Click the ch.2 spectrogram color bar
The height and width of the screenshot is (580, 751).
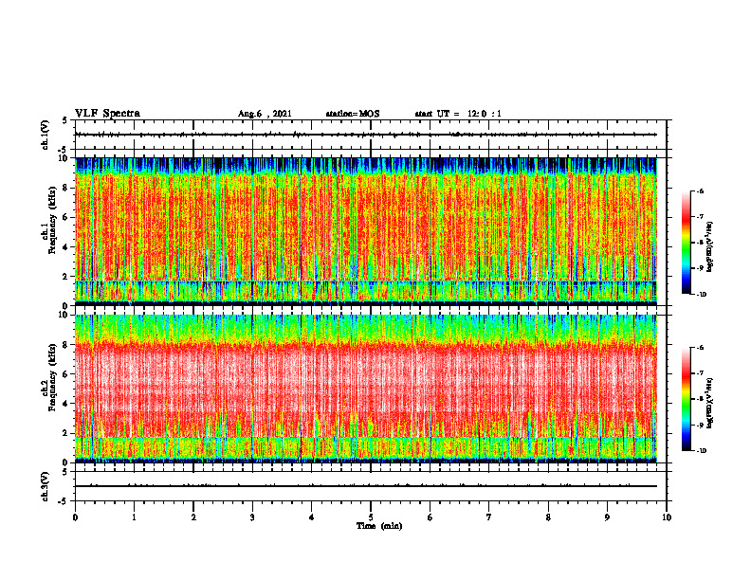(686, 399)
